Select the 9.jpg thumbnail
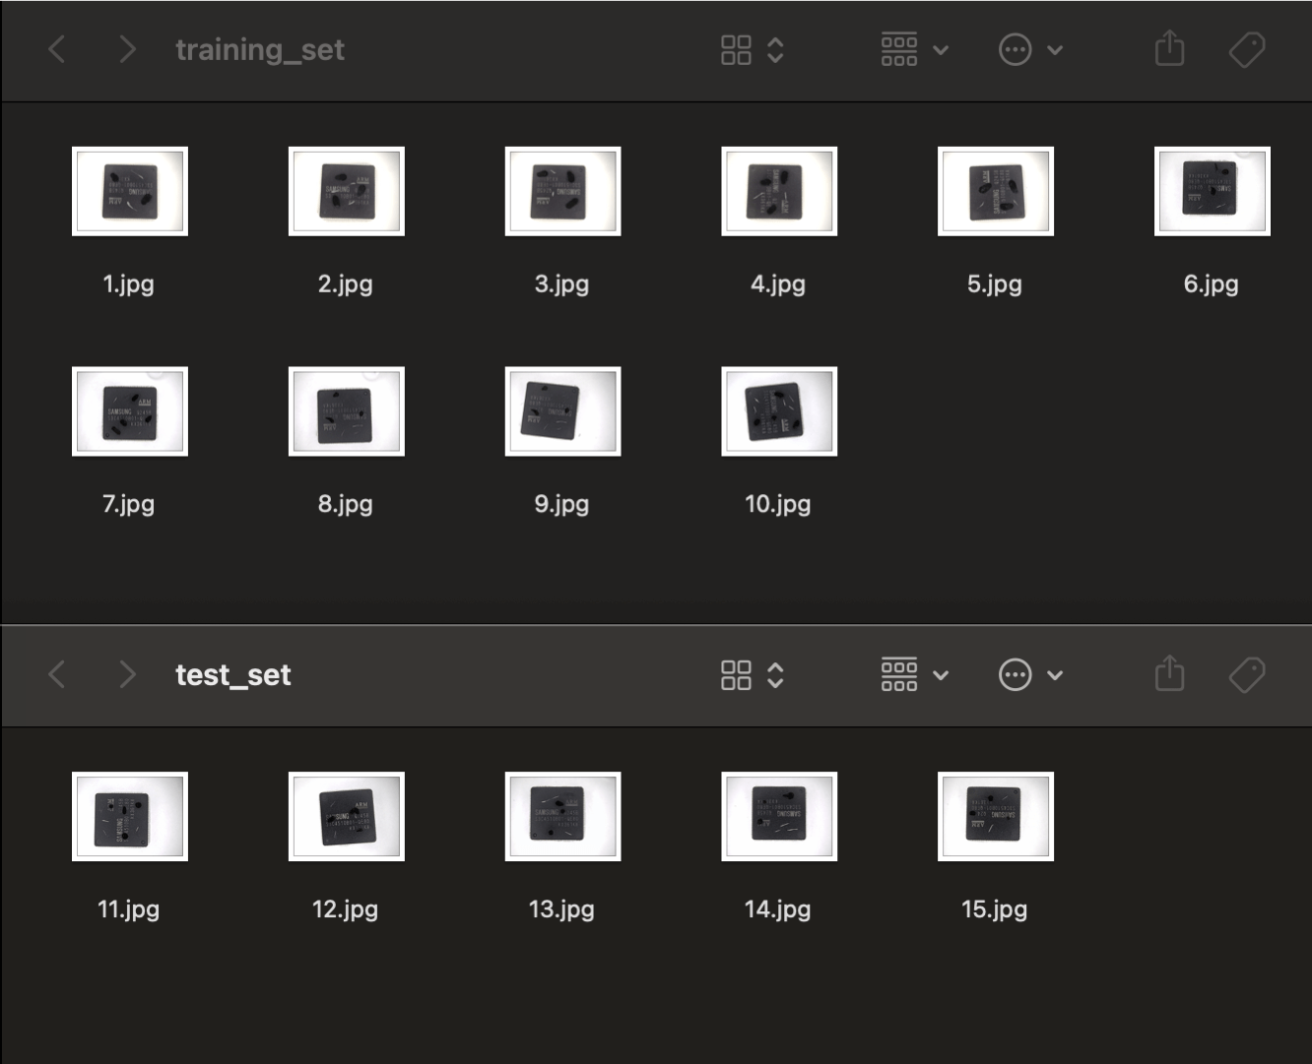 coord(562,411)
